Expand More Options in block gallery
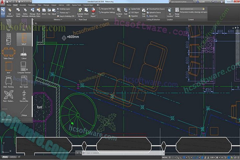Viewport: 240px width, 160px height. [x=6, y=120]
